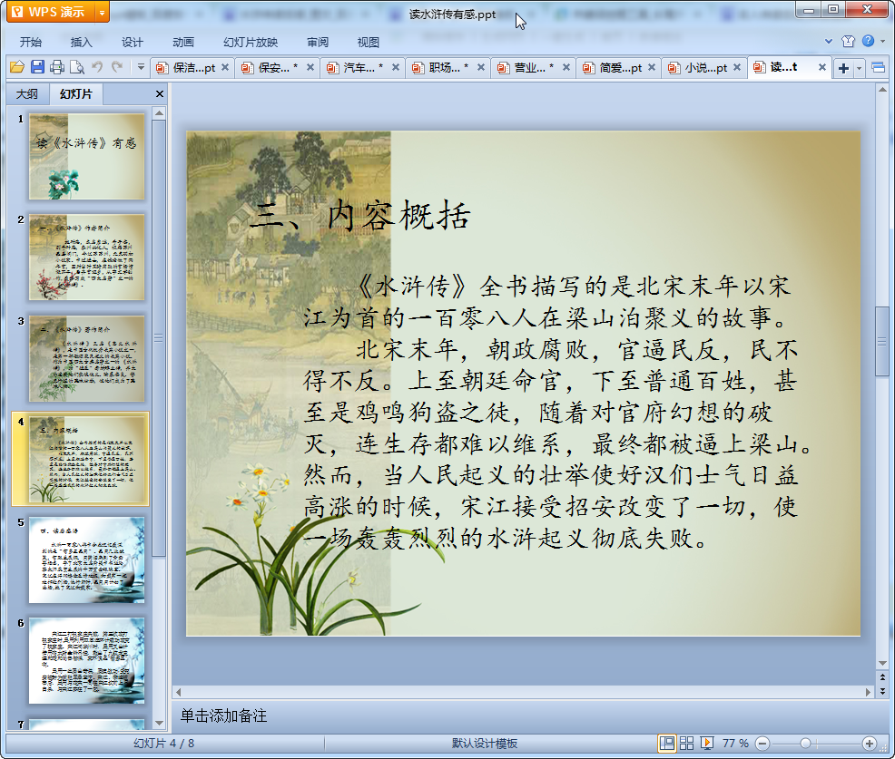895x759 pixels.
Task: Click the horizontal scrollbar right arrow
Action: (x=868, y=692)
